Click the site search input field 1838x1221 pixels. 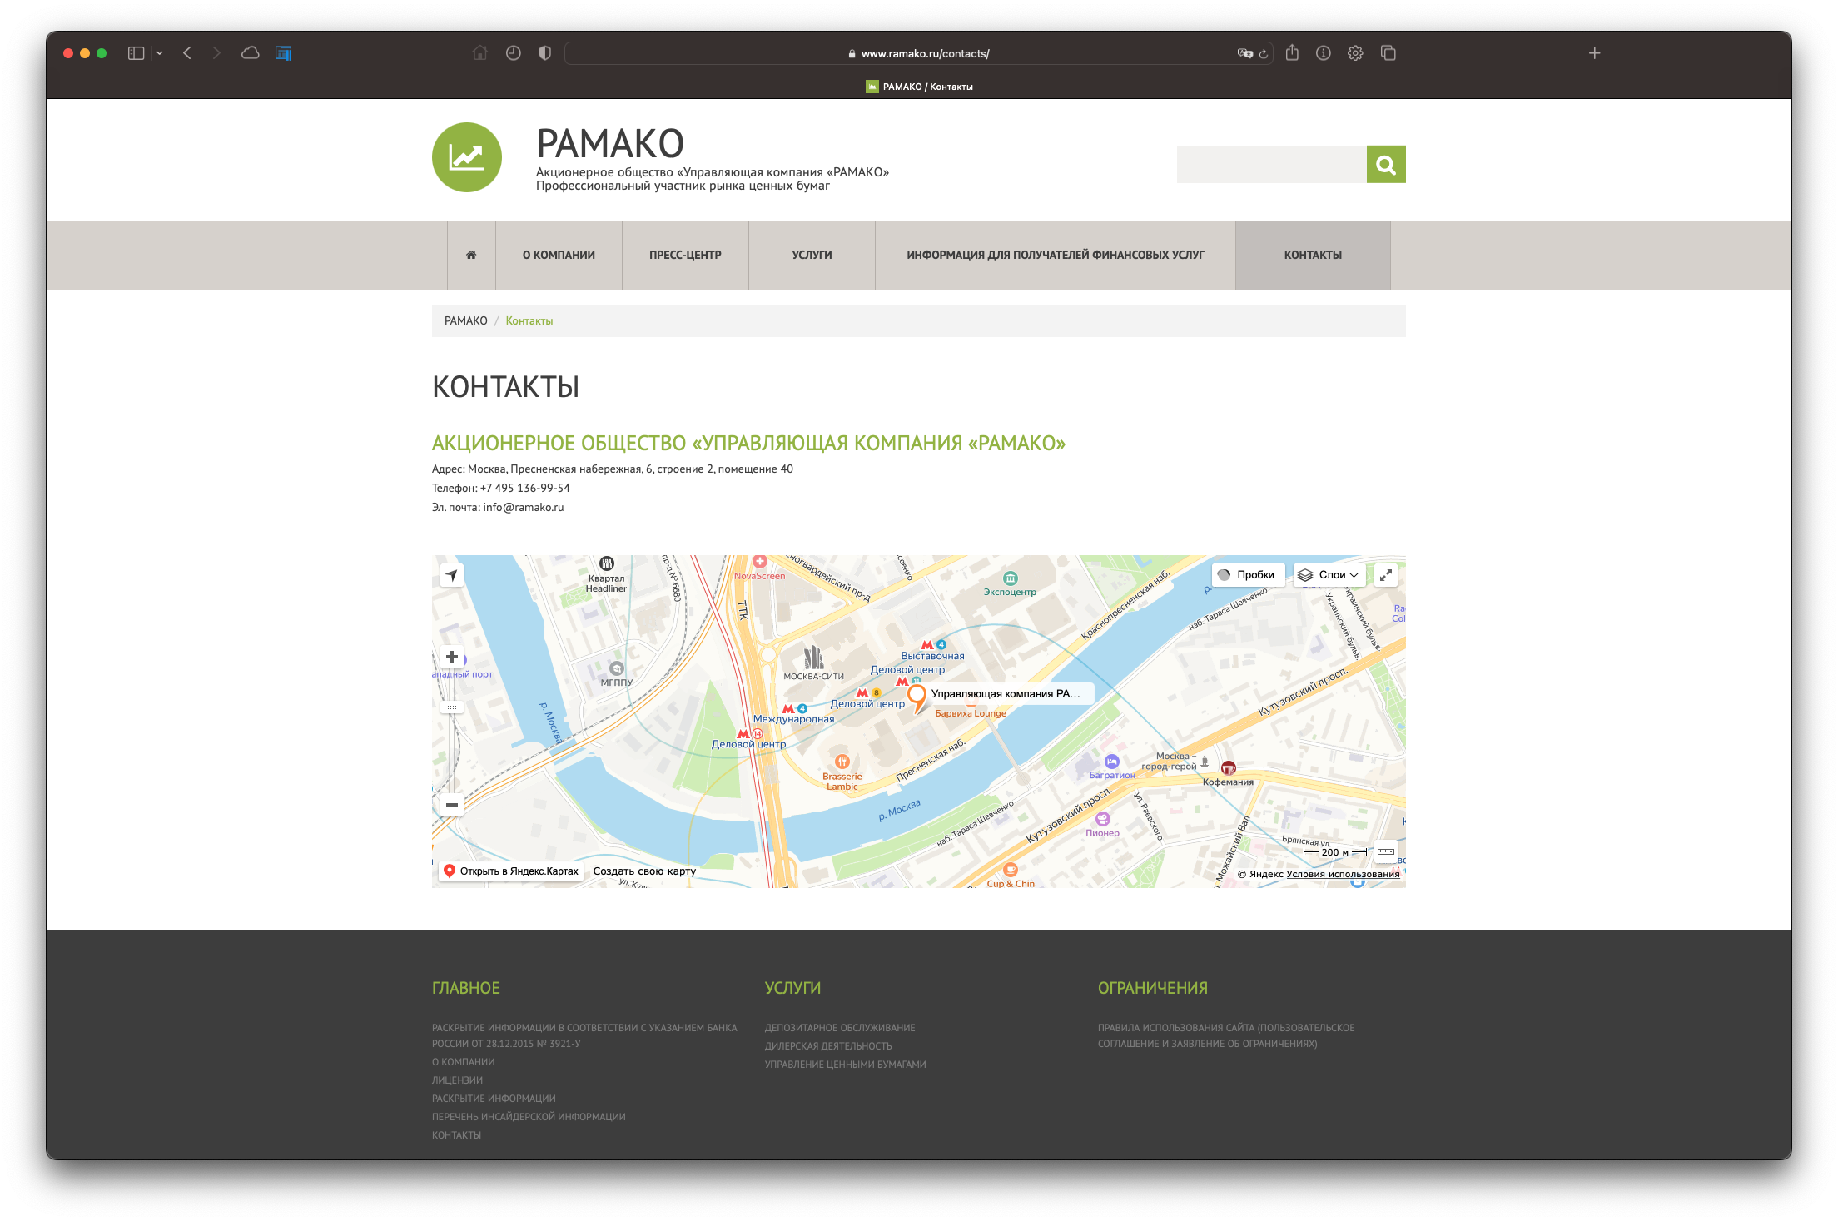(1271, 164)
